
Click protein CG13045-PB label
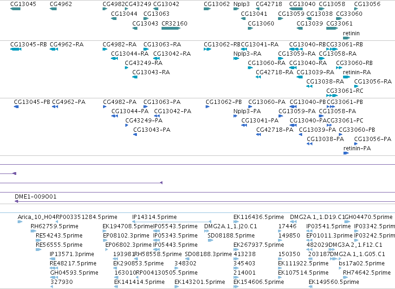32,102
